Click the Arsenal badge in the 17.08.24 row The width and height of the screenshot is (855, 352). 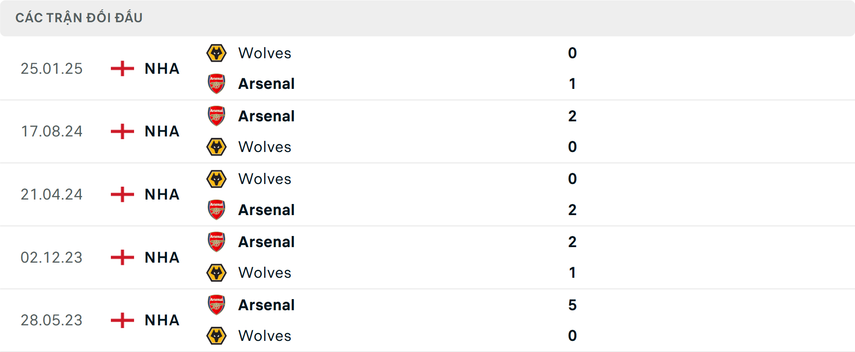[216, 116]
